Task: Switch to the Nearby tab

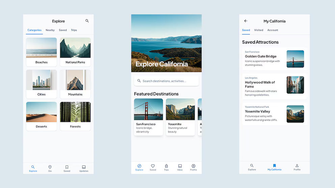Action: 50,30
